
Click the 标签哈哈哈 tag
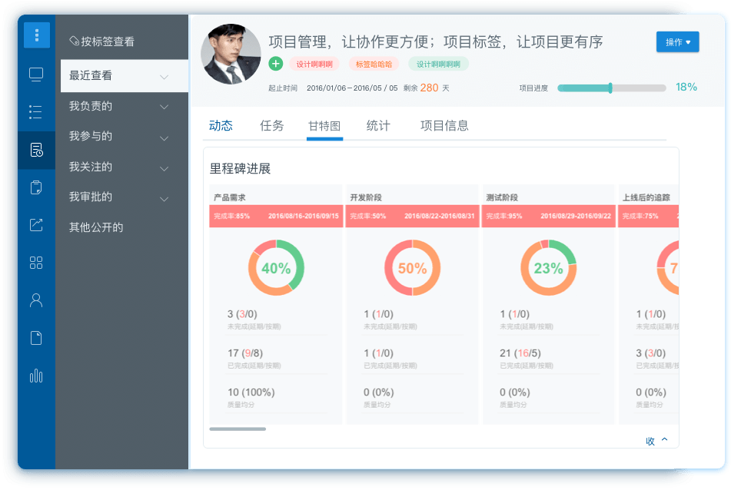click(374, 64)
